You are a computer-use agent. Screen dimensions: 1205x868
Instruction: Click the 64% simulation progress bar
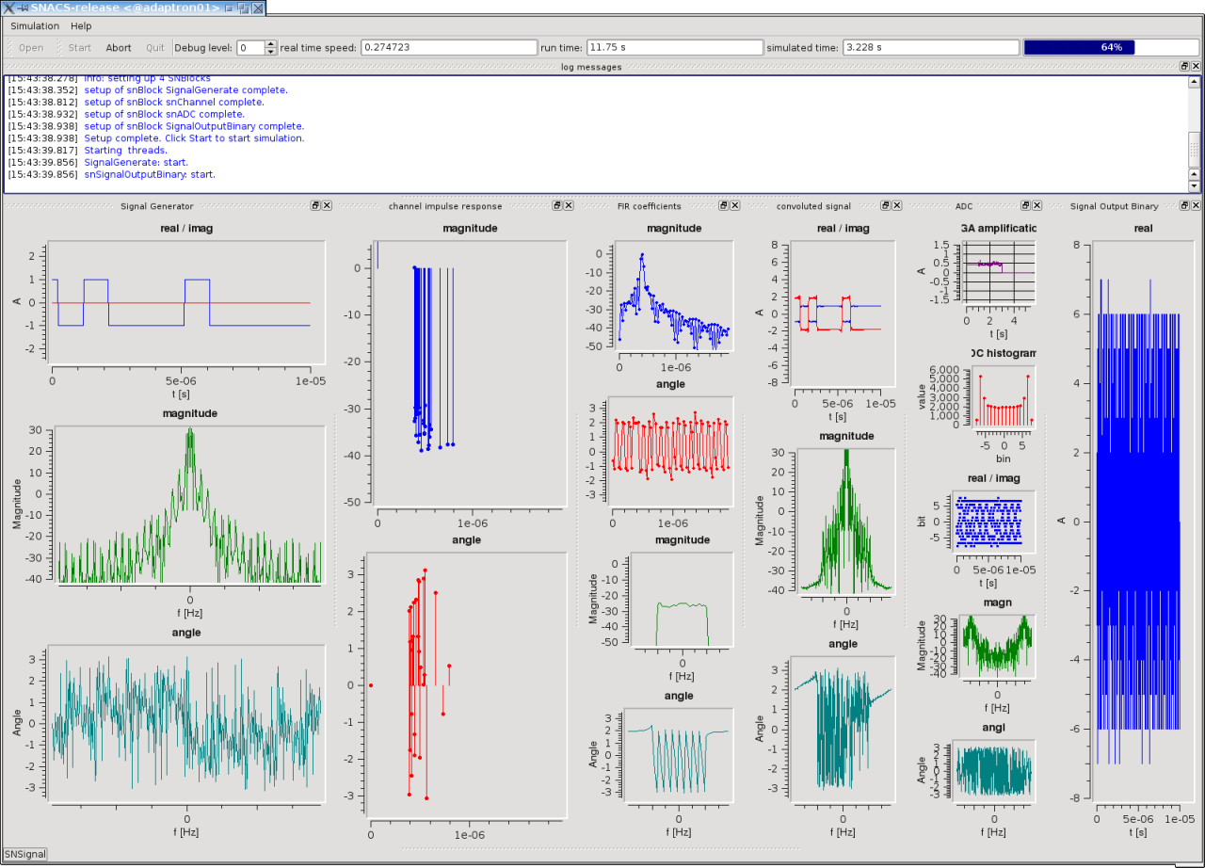coord(1111,47)
